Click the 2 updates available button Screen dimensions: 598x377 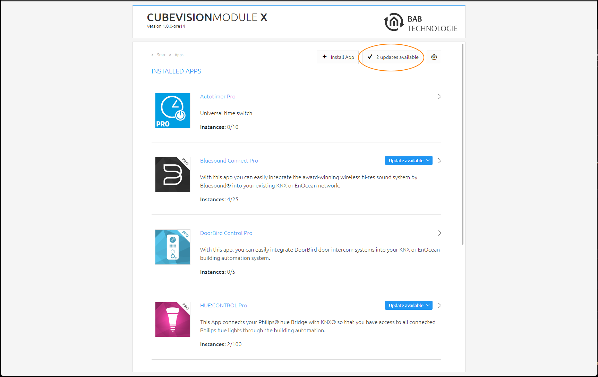point(392,57)
